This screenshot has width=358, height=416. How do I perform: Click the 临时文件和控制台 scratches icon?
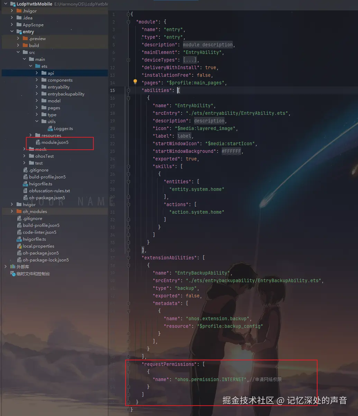pyautogui.click(x=12, y=274)
